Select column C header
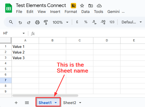Image resolution: width=145 pixels, height=107 pixels. click(x=80, y=40)
